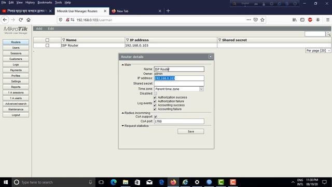
Task: Click the Pocket save icon in address bar
Action: tap(256, 20)
